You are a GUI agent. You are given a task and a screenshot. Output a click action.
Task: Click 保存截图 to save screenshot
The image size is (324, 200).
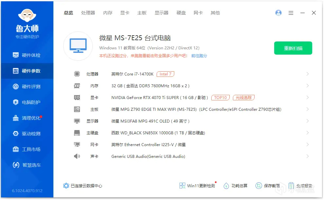(x=268, y=186)
